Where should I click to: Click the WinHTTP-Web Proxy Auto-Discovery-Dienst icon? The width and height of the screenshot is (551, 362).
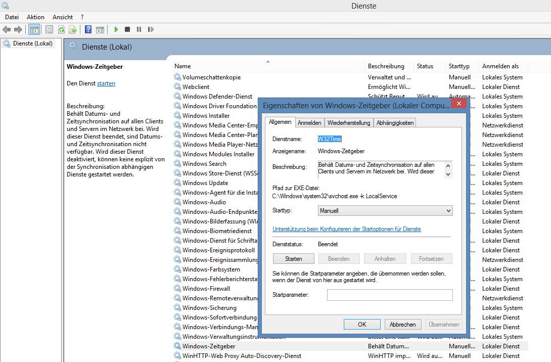pos(177,355)
